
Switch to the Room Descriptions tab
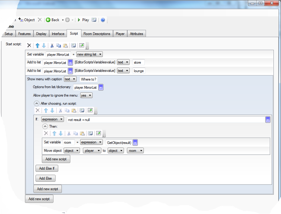97,34
